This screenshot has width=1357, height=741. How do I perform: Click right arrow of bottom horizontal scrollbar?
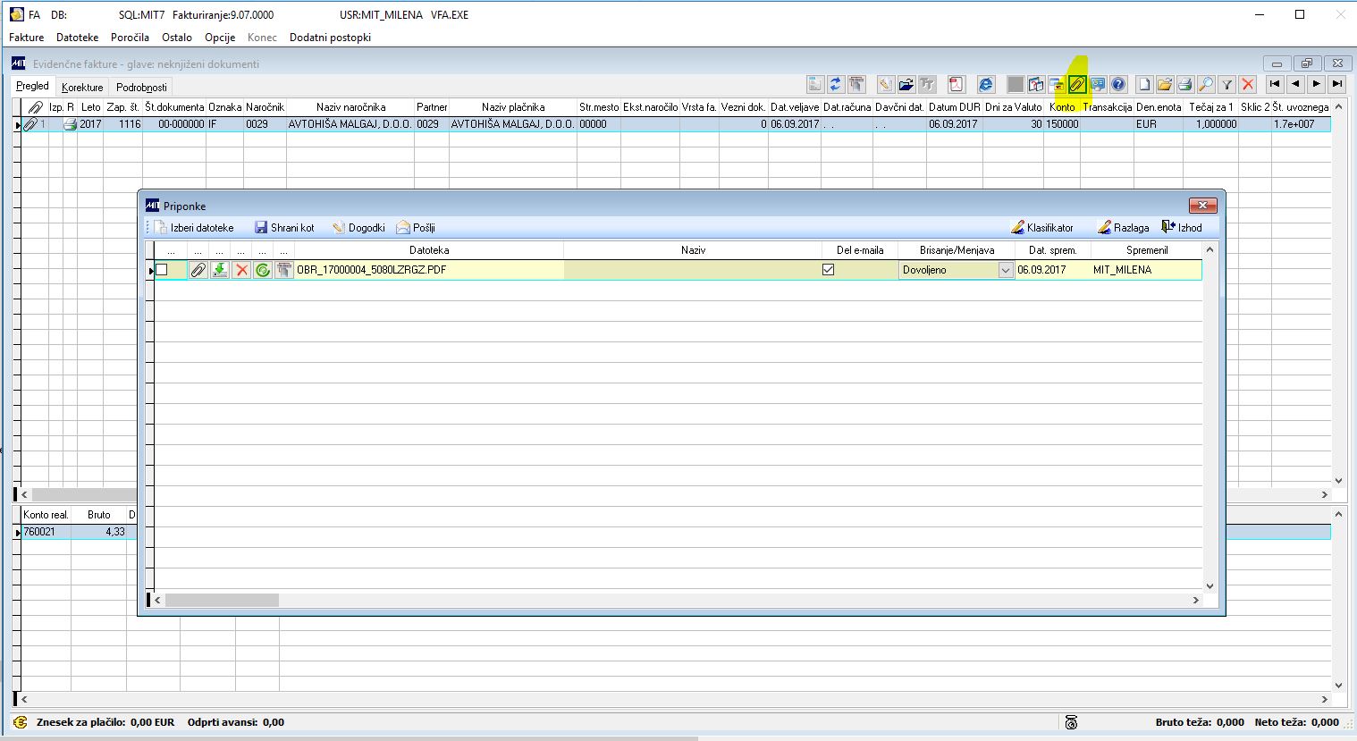(1325, 700)
